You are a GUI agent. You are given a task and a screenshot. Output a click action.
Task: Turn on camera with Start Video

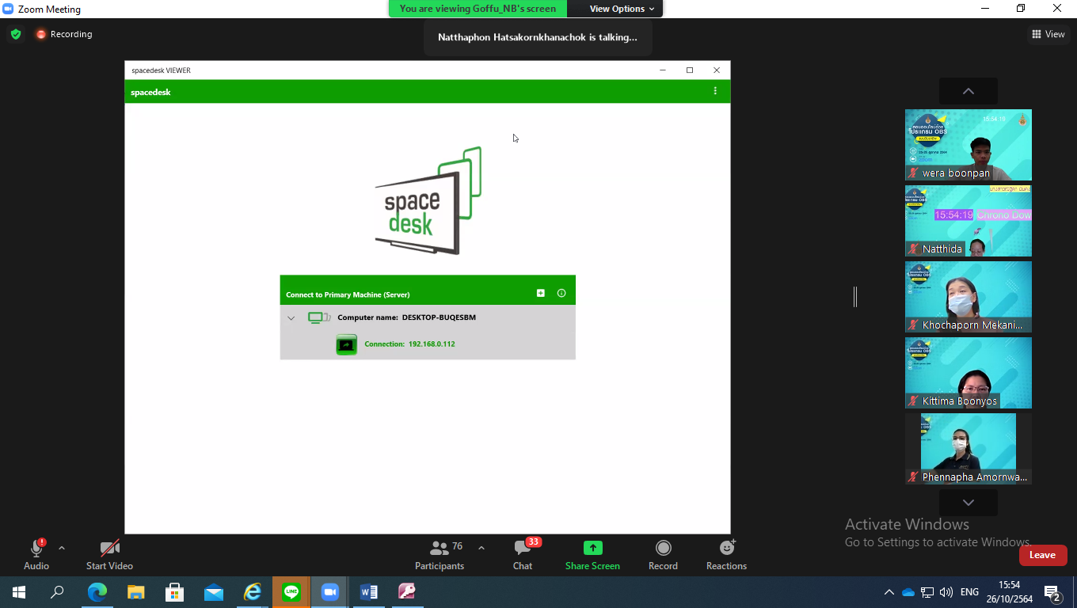109,554
